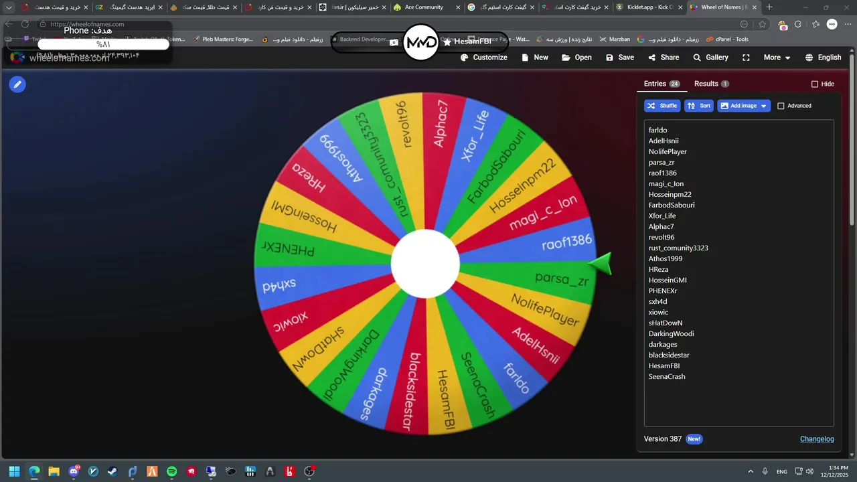This screenshot has height=482, width=857.
Task: Open the browser tab search chevron
Action: click(x=9, y=7)
